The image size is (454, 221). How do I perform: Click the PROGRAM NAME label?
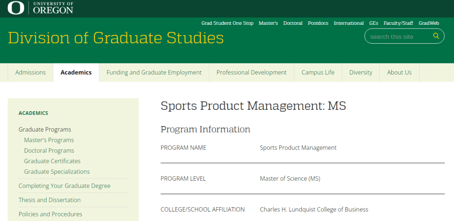click(x=183, y=148)
